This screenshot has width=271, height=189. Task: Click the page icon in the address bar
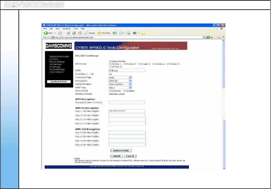[x=53, y=37]
